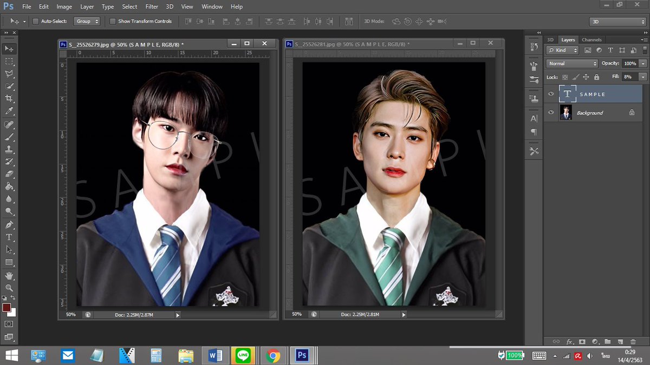Toggle Lock position
This screenshot has height=365, width=650.
[x=586, y=77]
